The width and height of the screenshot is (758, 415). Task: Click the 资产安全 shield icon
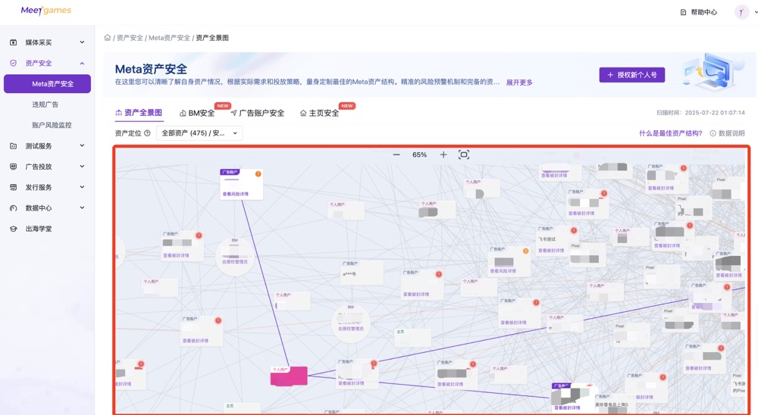pos(14,64)
